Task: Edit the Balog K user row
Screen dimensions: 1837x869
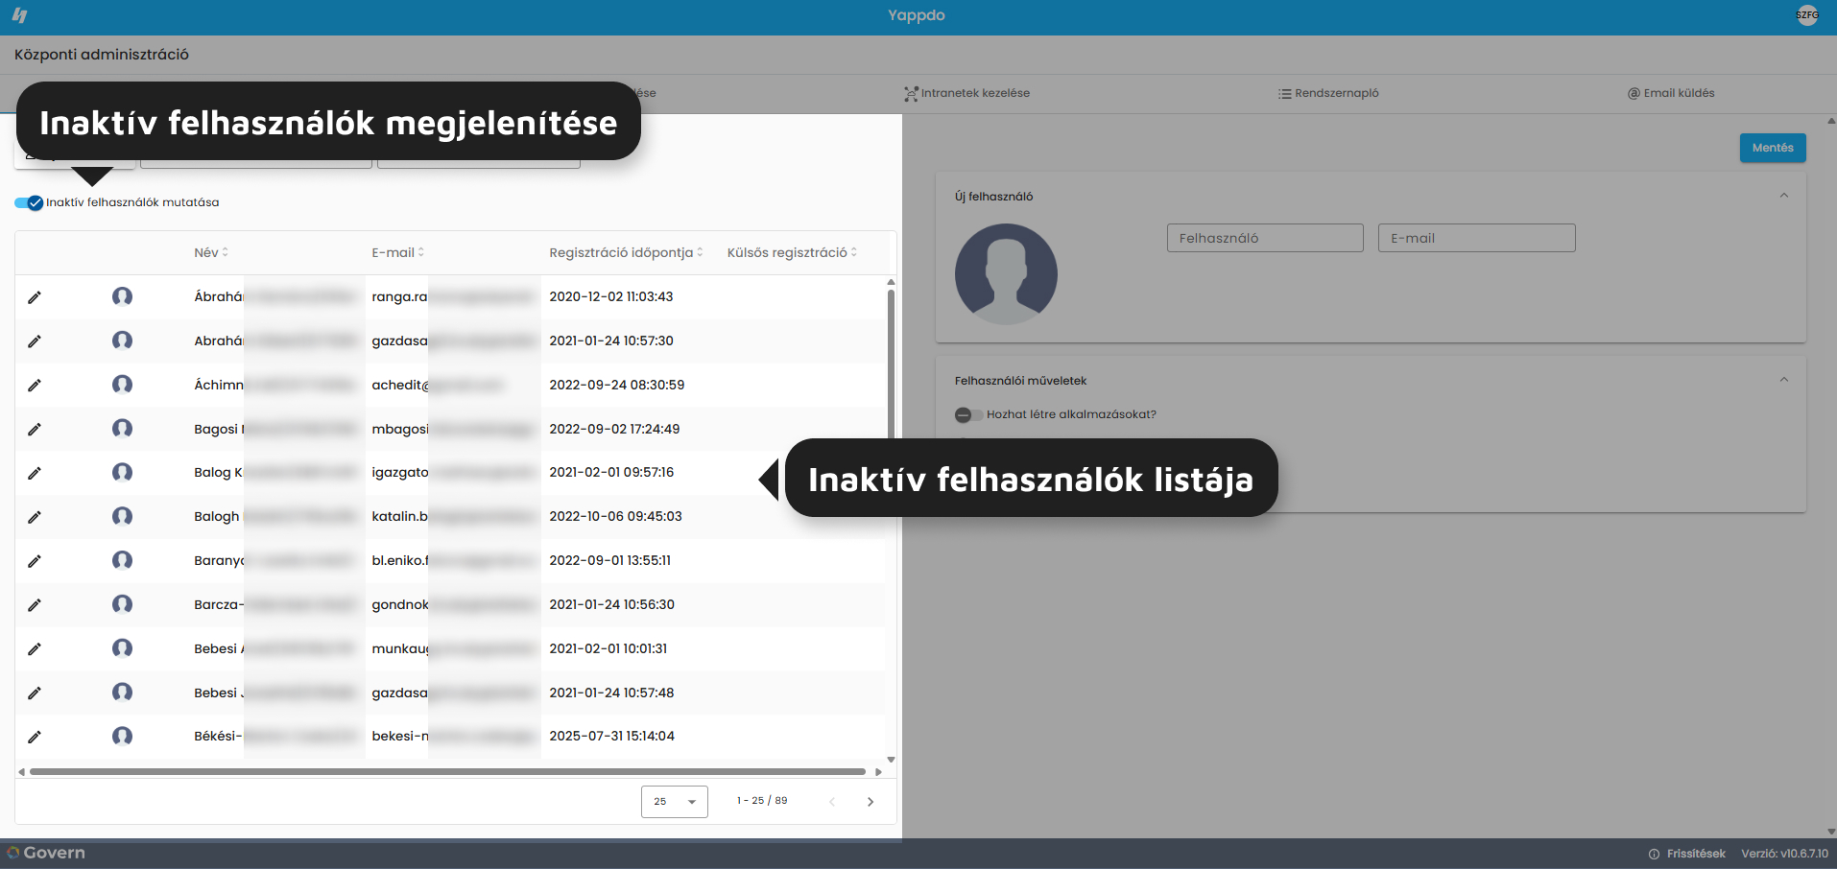Action: pyautogui.click(x=35, y=473)
